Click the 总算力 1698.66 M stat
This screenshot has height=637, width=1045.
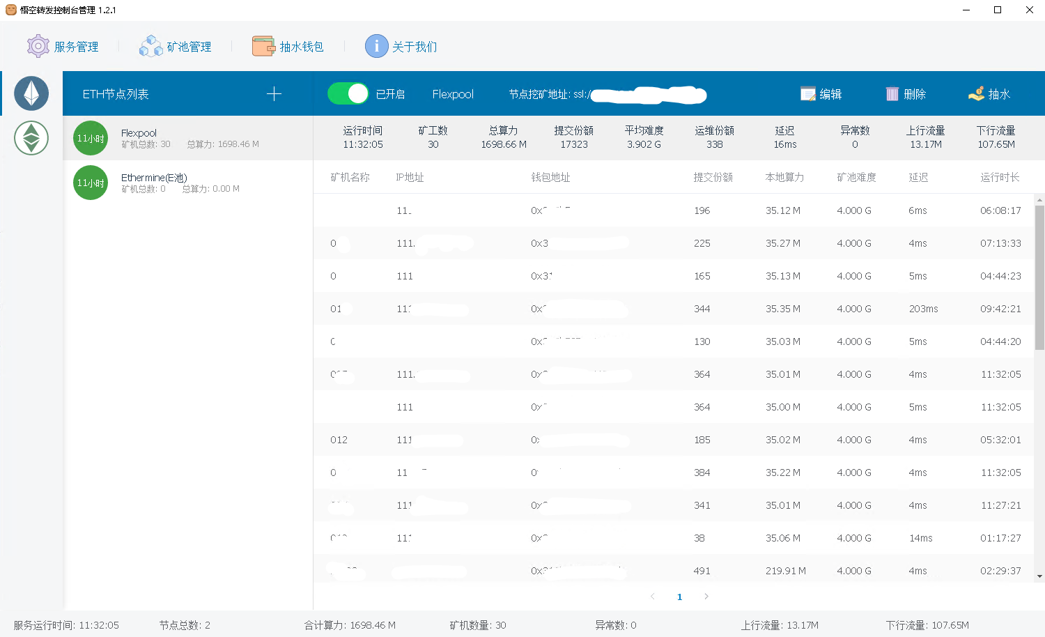[504, 137]
